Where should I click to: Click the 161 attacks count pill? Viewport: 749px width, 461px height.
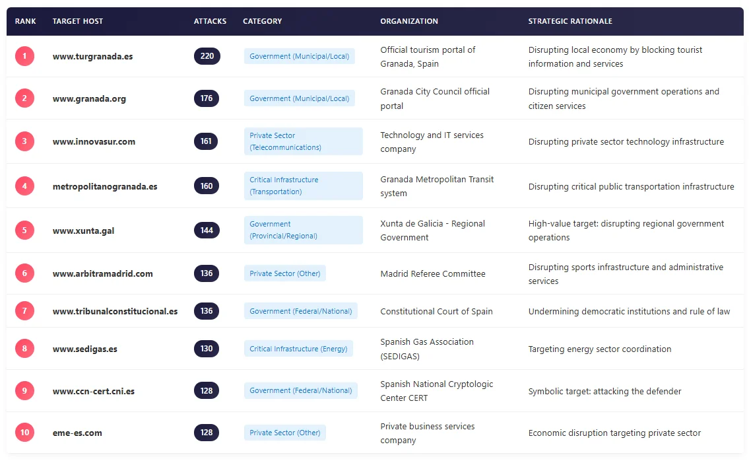click(x=206, y=141)
